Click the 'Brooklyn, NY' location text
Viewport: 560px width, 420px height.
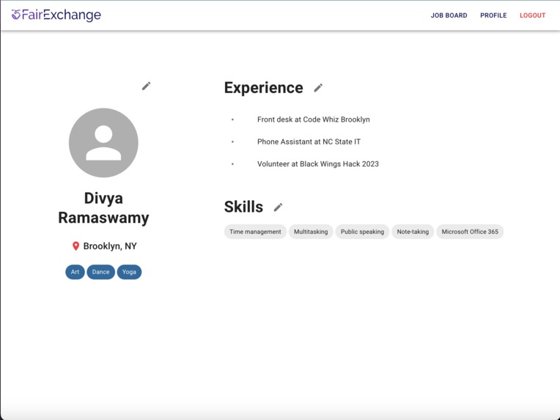110,246
